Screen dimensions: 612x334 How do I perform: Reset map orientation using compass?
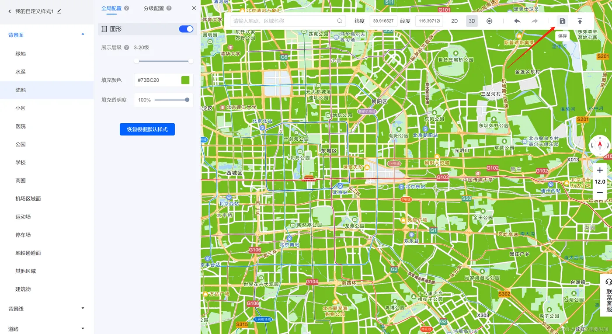[600, 146]
